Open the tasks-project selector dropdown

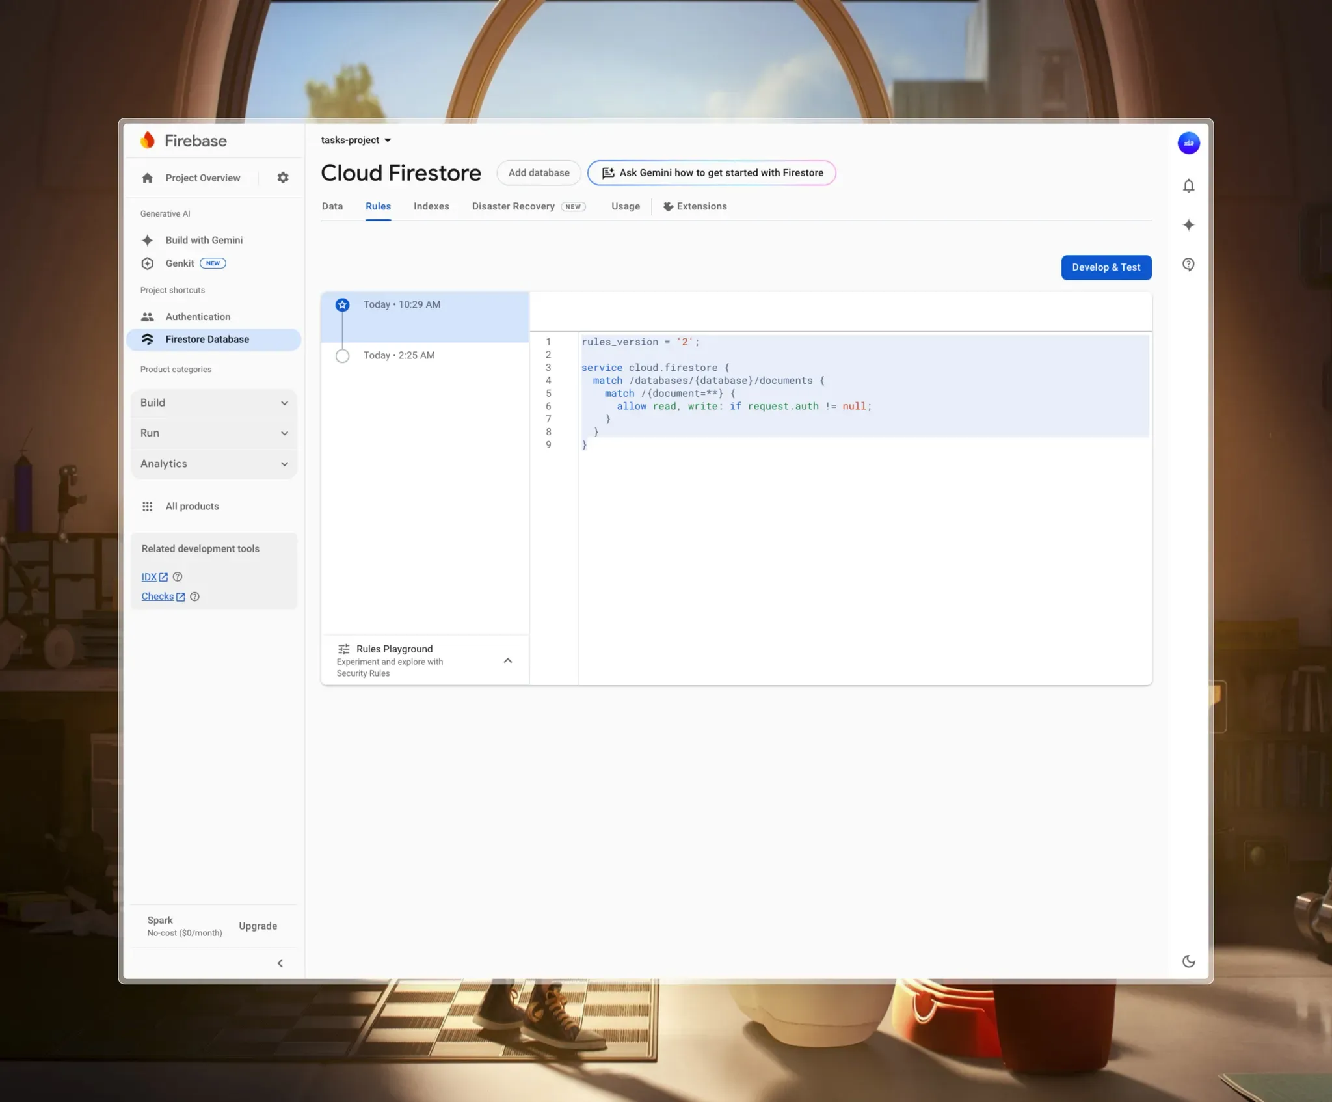(356, 141)
